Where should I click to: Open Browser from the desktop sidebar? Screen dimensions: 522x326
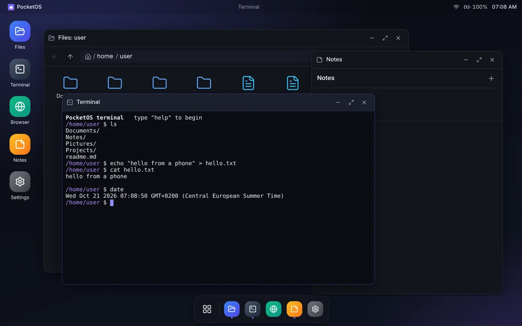click(20, 106)
